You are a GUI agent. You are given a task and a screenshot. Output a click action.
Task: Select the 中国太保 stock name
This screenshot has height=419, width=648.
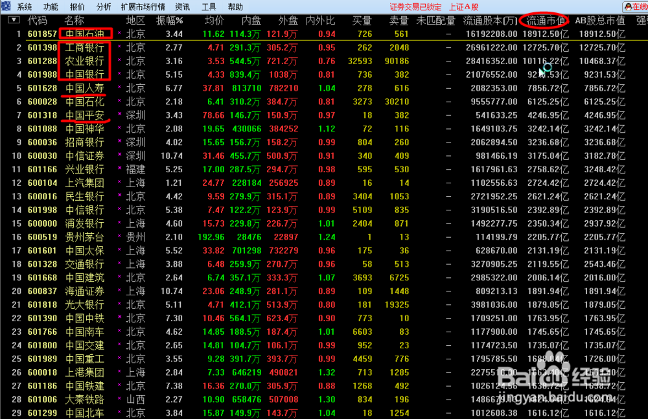(x=84, y=251)
